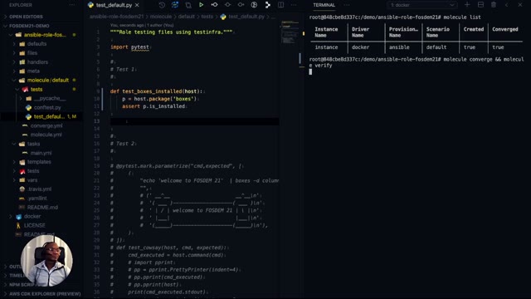Click the editor minimap preview
This screenshot has height=299, width=531.
tap(289, 33)
